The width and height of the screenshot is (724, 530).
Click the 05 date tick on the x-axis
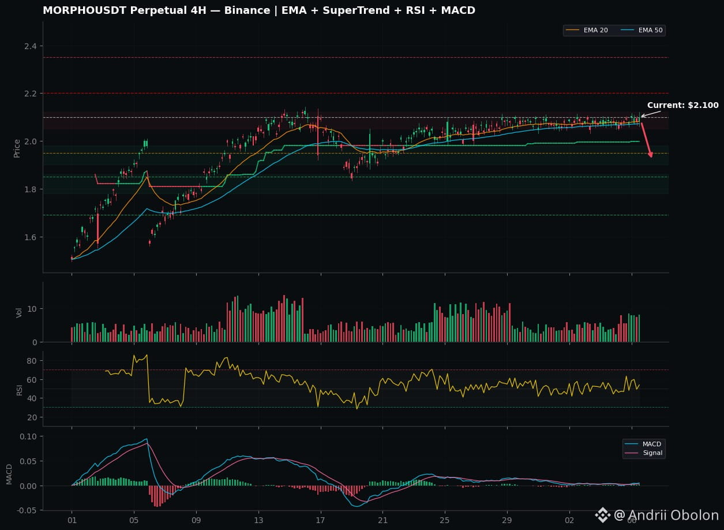[134, 521]
